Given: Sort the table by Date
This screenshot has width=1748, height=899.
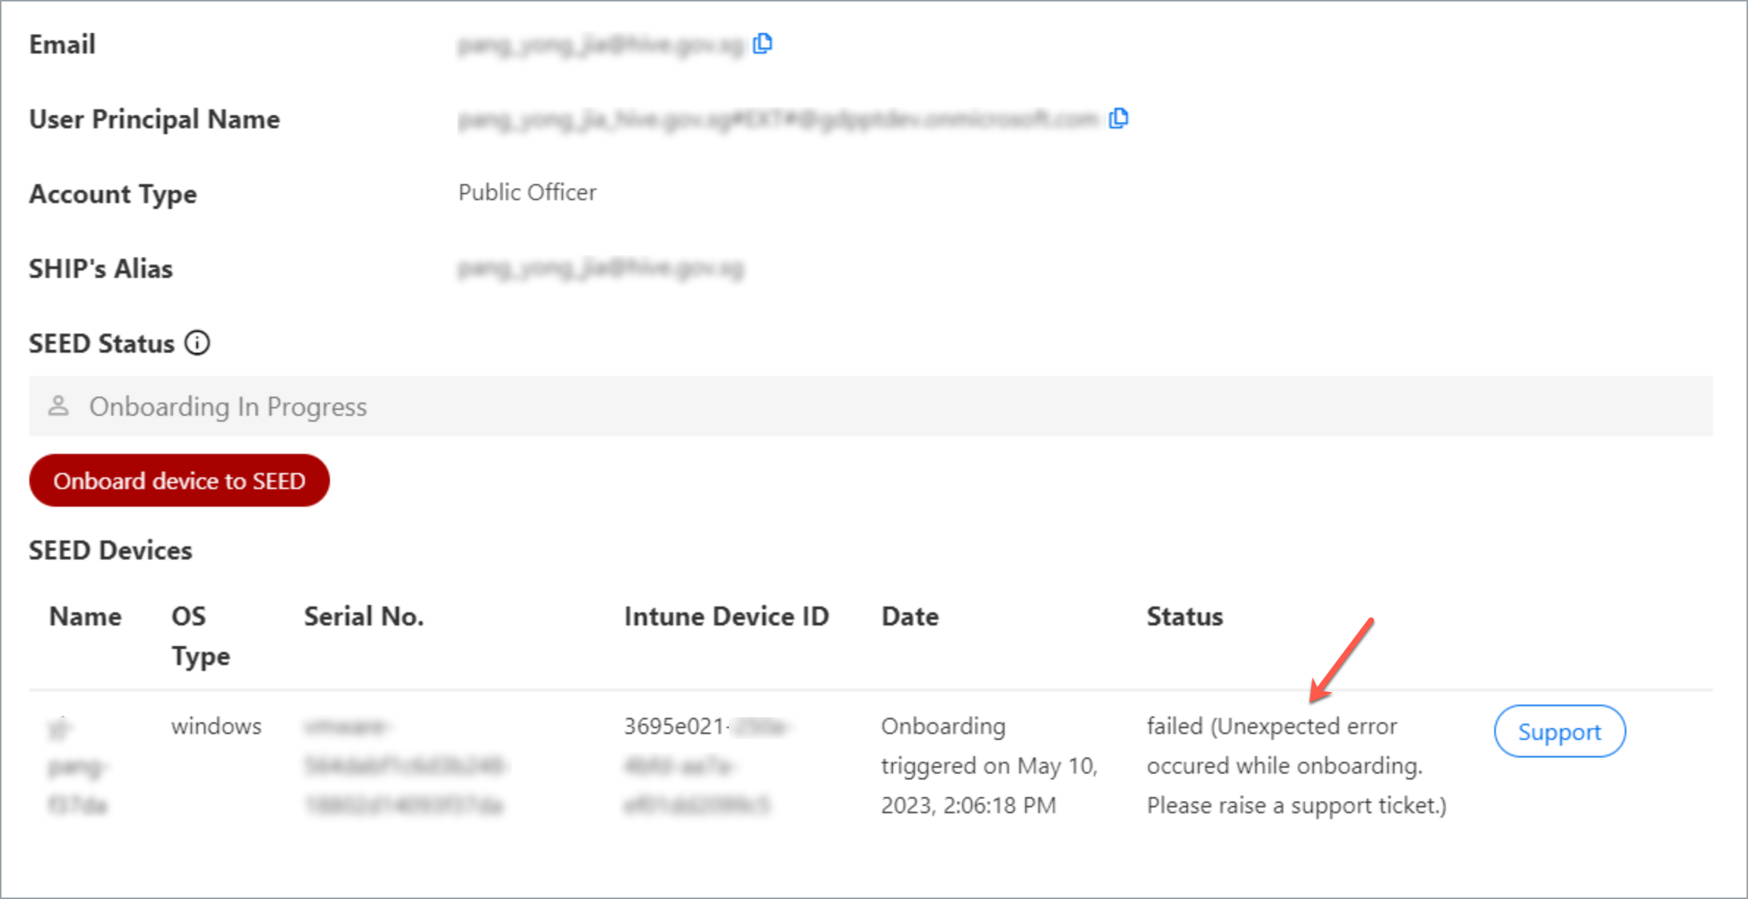Looking at the screenshot, I should 909,616.
